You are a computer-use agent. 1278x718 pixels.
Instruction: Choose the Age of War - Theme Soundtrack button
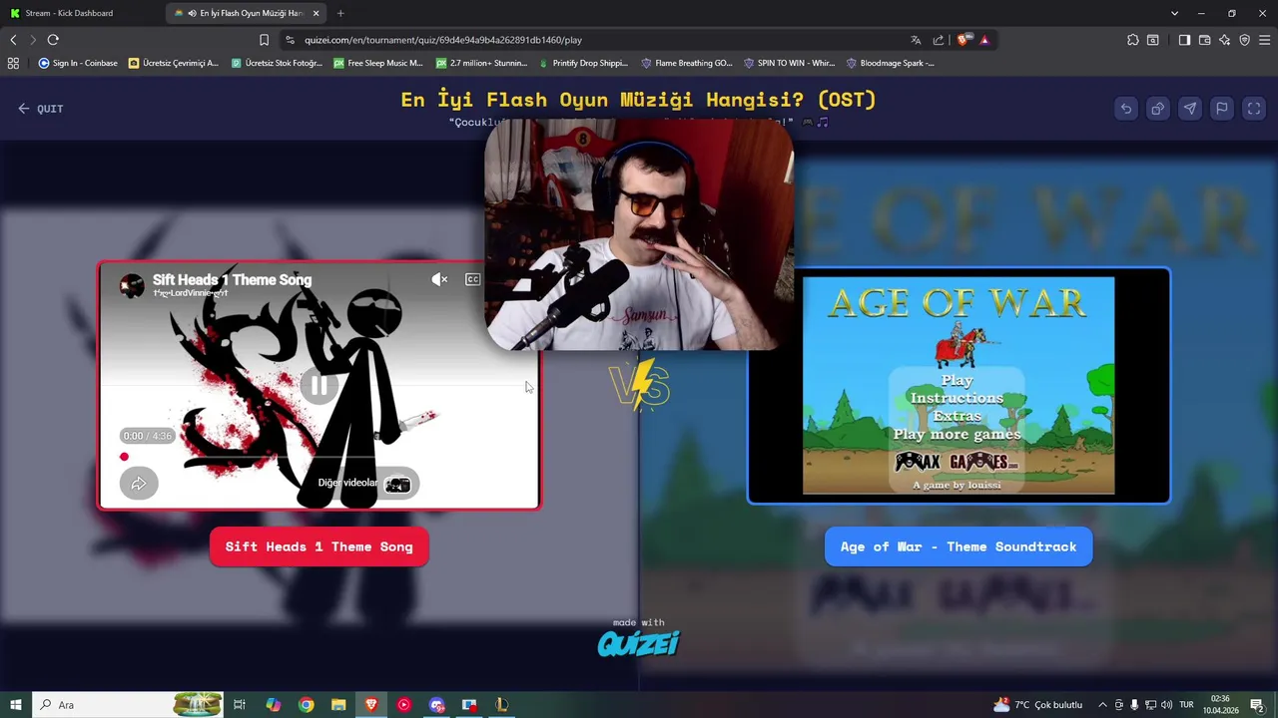pos(958,546)
